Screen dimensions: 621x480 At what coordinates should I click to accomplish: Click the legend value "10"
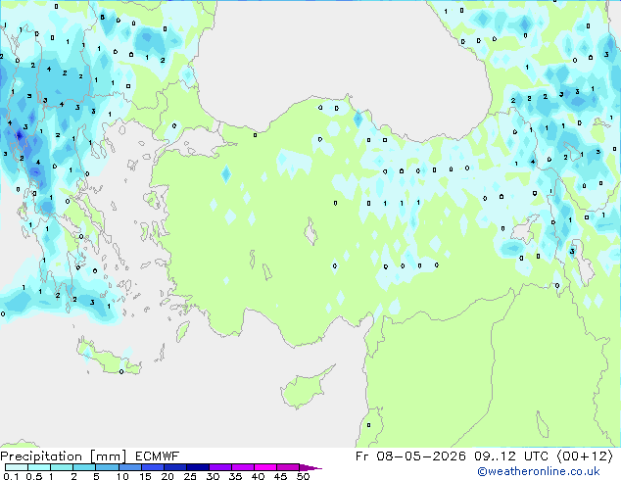(x=122, y=476)
